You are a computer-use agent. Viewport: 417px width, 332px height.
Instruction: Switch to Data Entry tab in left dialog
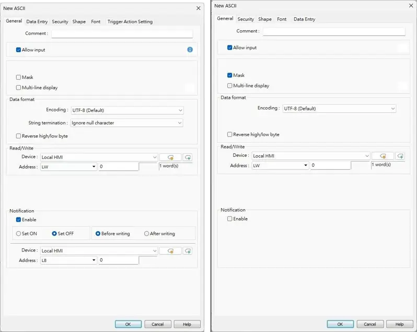pos(37,21)
